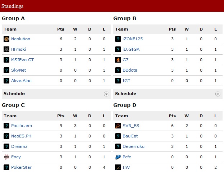Open the MSIEvo GT team page
The image size is (224, 172).
pos(22,60)
